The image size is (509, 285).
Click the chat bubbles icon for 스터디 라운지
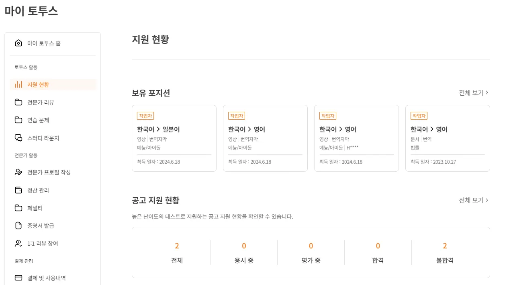pyautogui.click(x=18, y=138)
